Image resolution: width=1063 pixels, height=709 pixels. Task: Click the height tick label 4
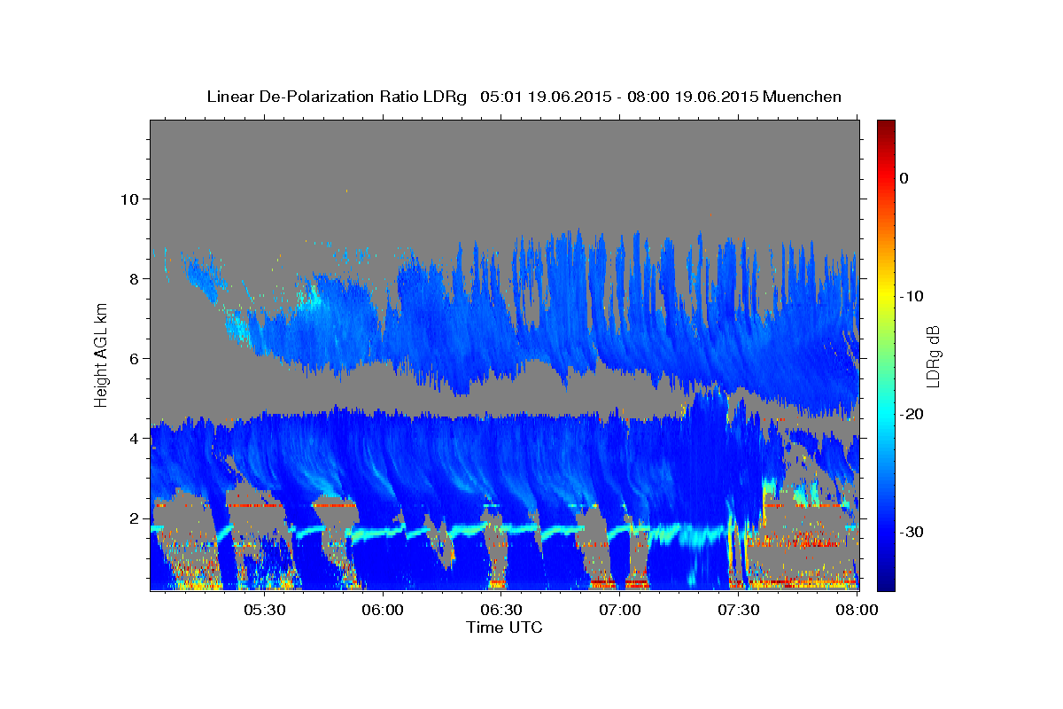[x=136, y=438]
